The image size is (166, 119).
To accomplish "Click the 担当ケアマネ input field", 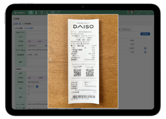I will click(37, 32).
